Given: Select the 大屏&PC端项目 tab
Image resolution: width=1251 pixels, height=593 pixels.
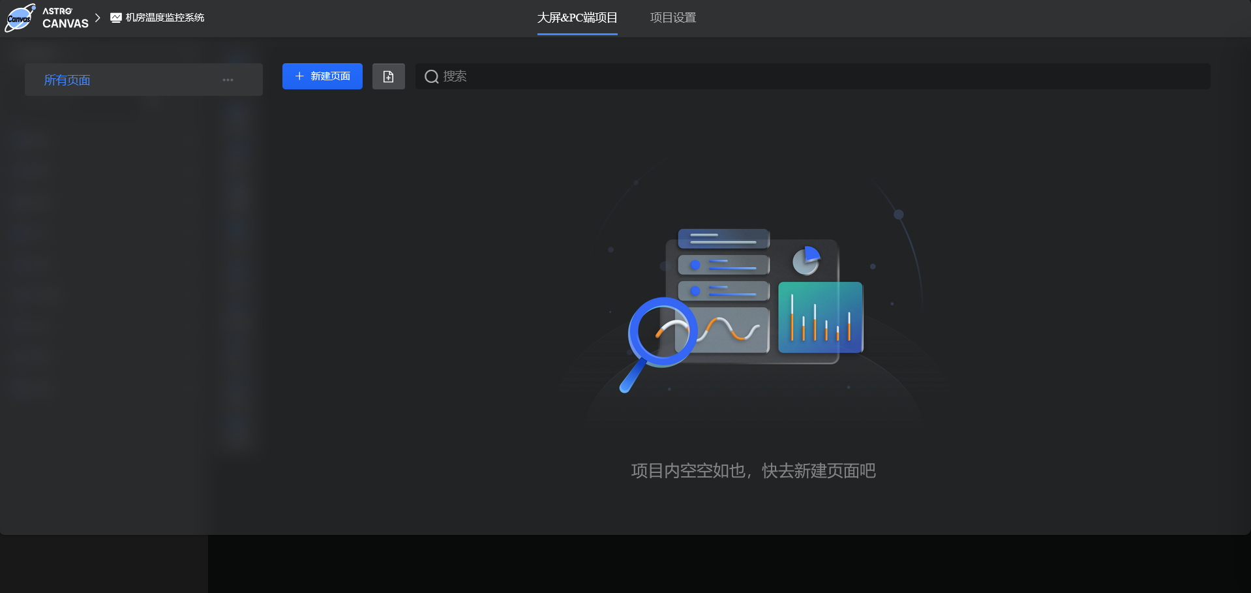Looking at the screenshot, I should coord(577,18).
